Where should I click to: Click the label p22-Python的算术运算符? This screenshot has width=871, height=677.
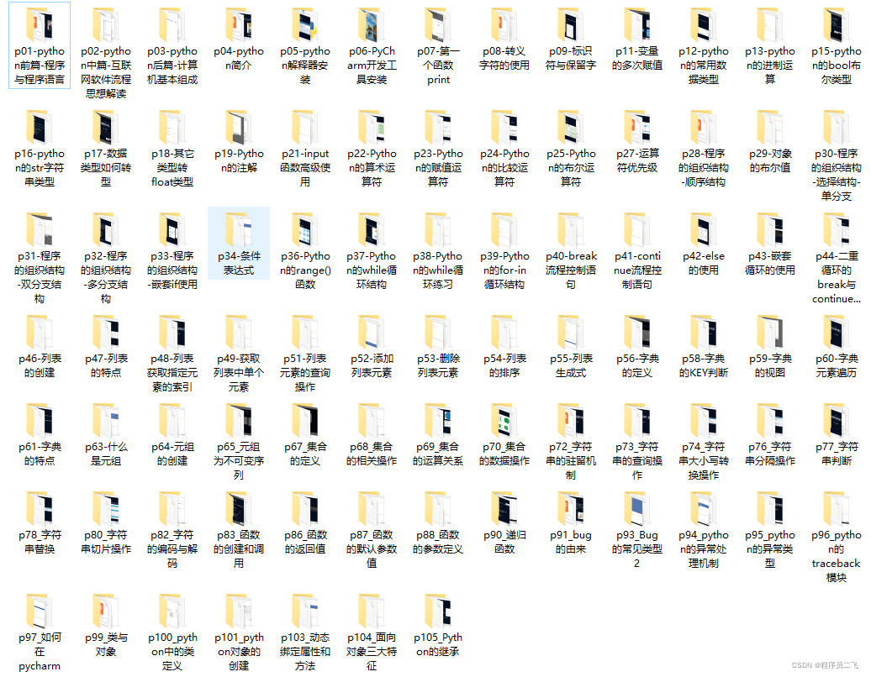point(372,168)
